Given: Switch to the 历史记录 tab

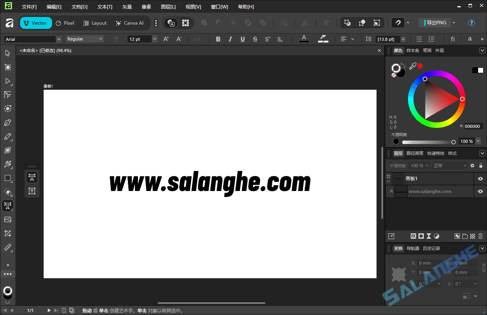Looking at the screenshot, I should (432, 248).
